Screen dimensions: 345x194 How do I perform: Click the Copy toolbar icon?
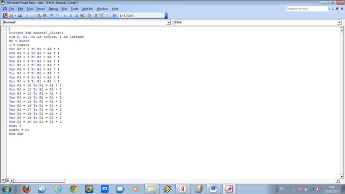click(x=33, y=15)
